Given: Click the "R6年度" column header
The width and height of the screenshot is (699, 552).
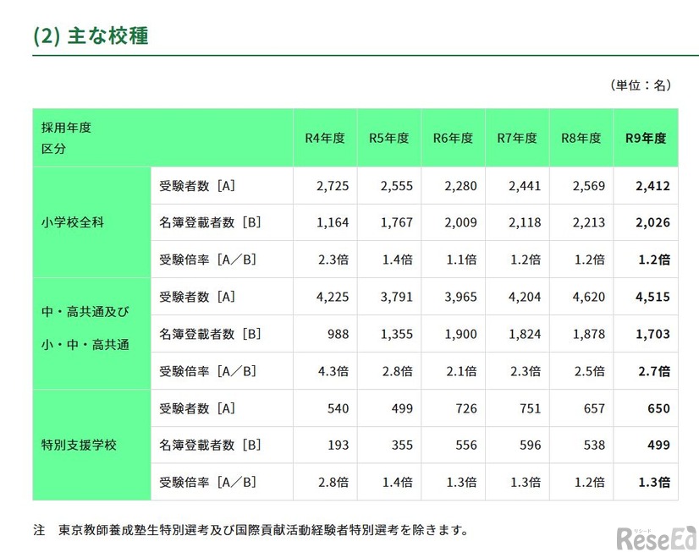Looking at the screenshot, I should (453, 139).
